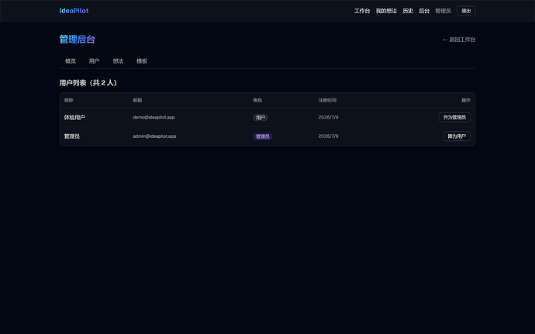This screenshot has width=535, height=334.
Task: Click 降为用户 for 管理员 row
Action: point(457,136)
